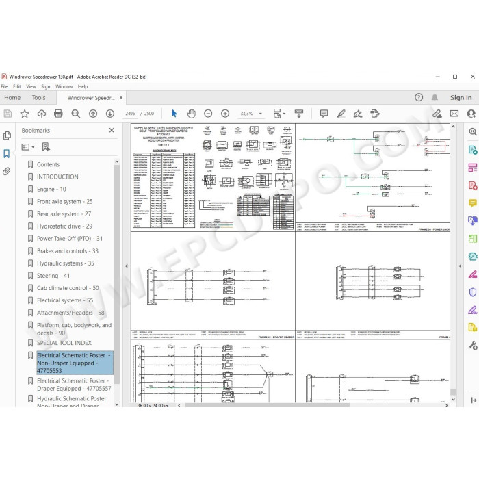The image size is (479, 479).
Task: Open the View menu
Action: [31, 86]
